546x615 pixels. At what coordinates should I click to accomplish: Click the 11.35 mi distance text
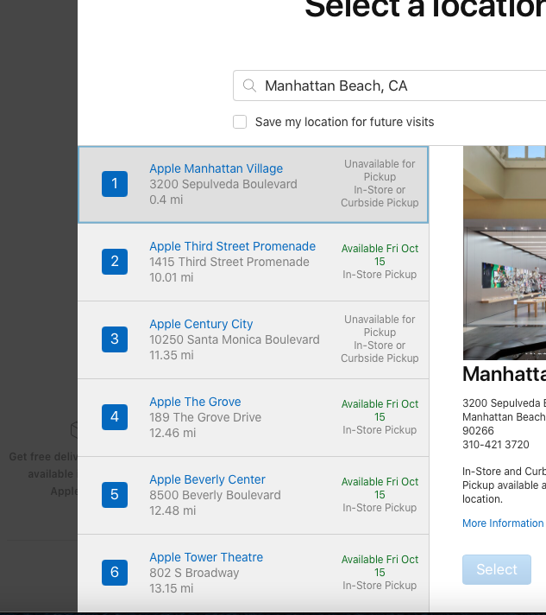click(x=171, y=355)
